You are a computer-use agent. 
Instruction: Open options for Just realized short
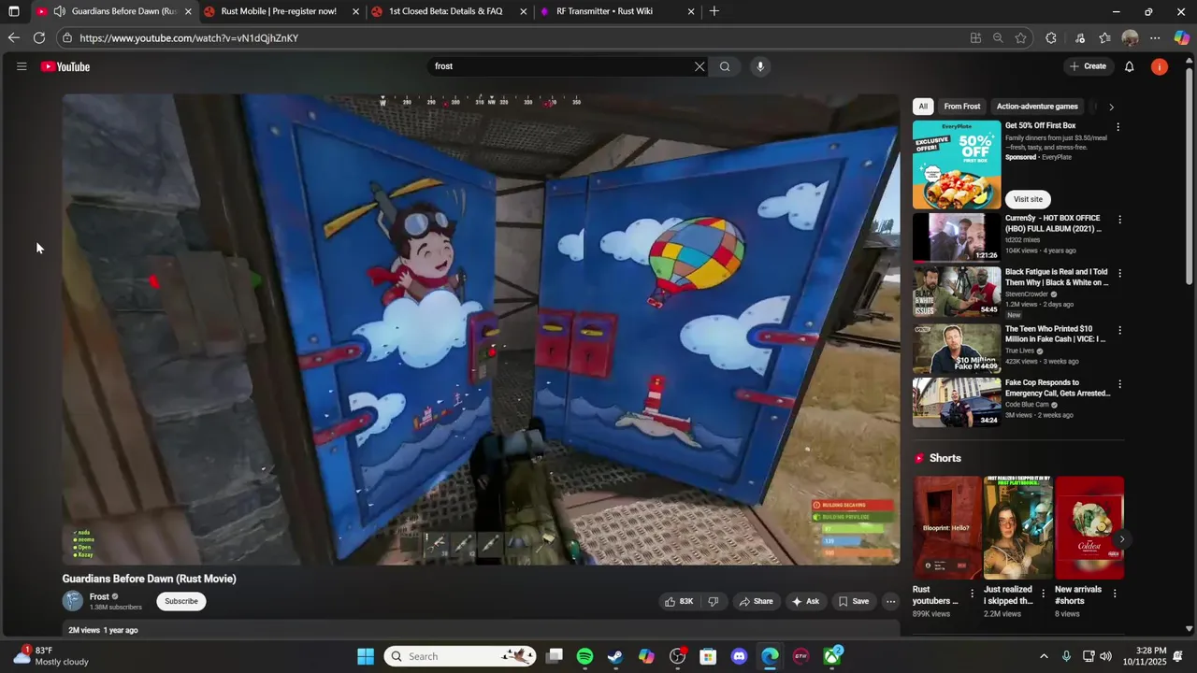tap(1043, 594)
